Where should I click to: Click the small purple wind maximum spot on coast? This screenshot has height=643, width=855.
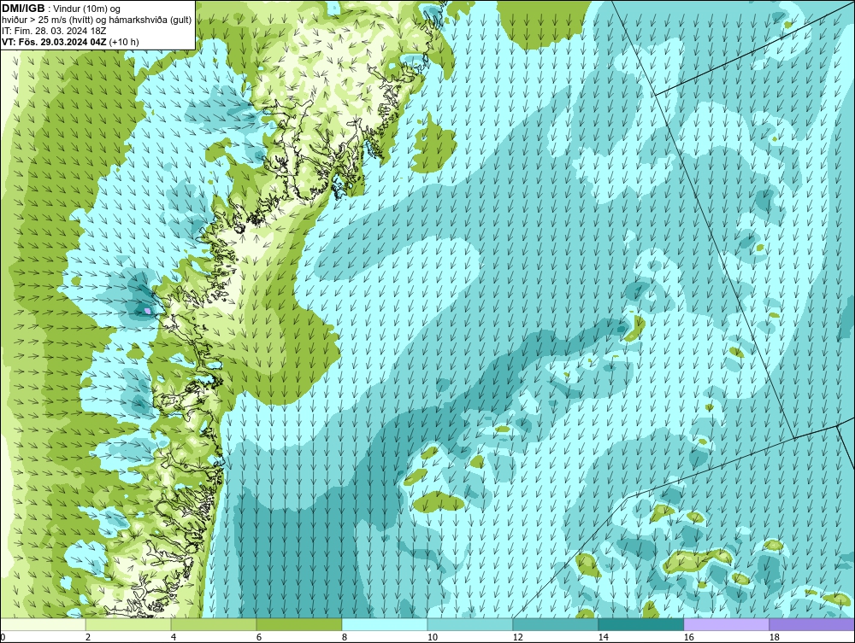pos(147,310)
